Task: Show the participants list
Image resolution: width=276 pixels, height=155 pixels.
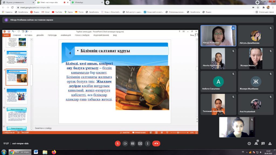Action: click(x=256, y=143)
